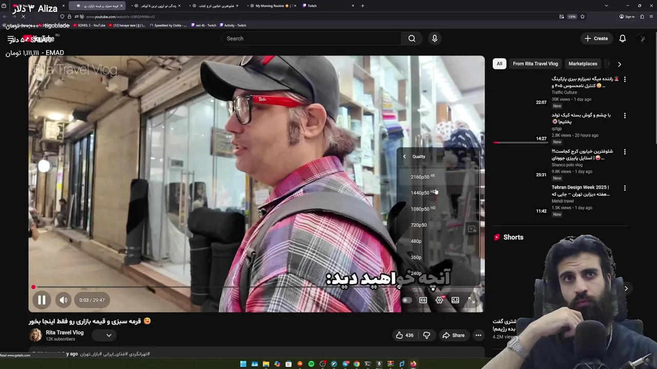Click the player settings gear icon
Screen dimensions: 657x369
[439, 300]
